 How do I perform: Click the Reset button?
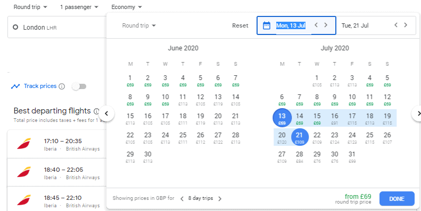240,25
